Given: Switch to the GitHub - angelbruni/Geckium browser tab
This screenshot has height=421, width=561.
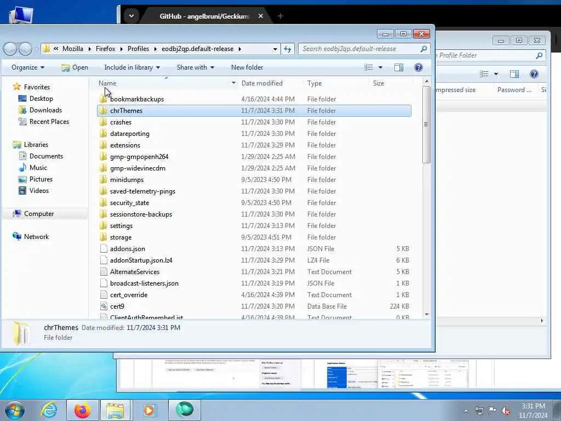Looking at the screenshot, I should 204,16.
